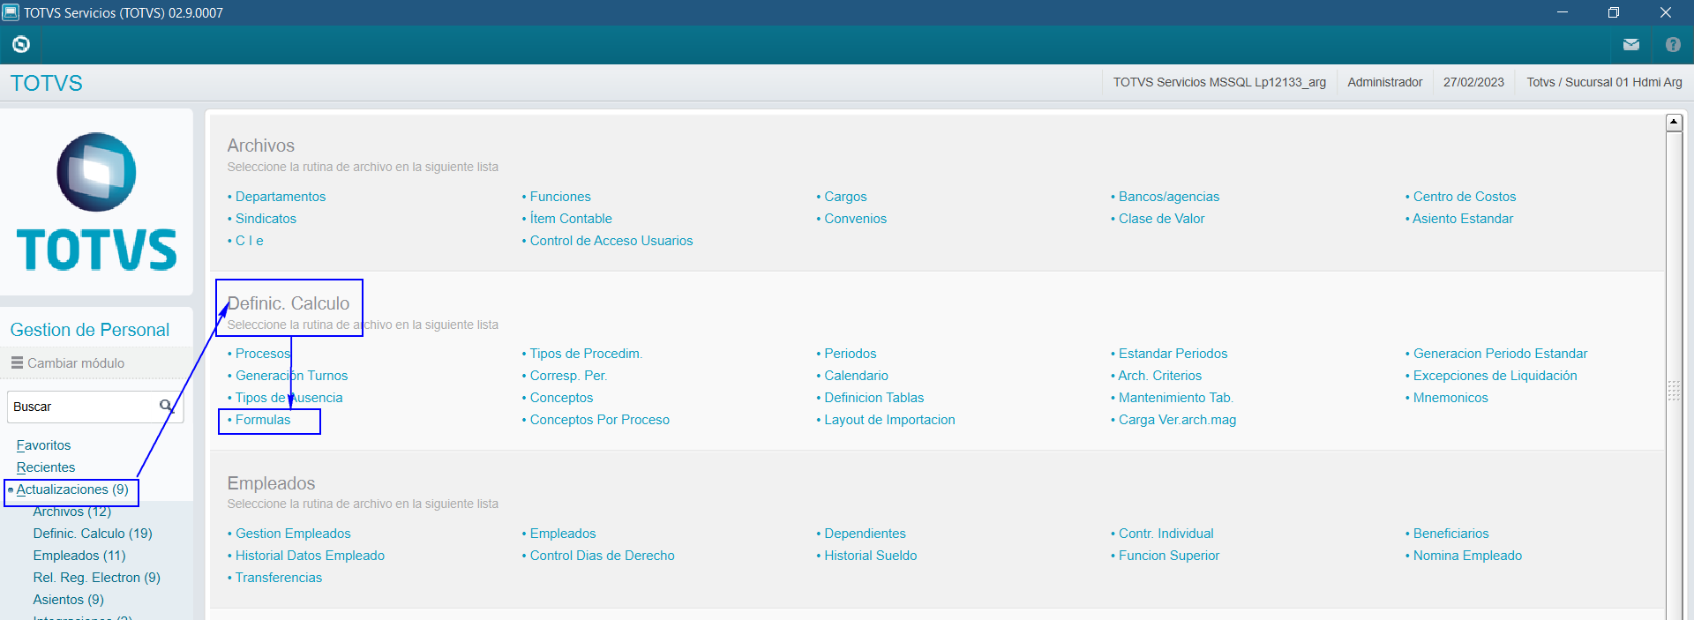
Task: Open Clase de Valor routine
Action: (1161, 219)
